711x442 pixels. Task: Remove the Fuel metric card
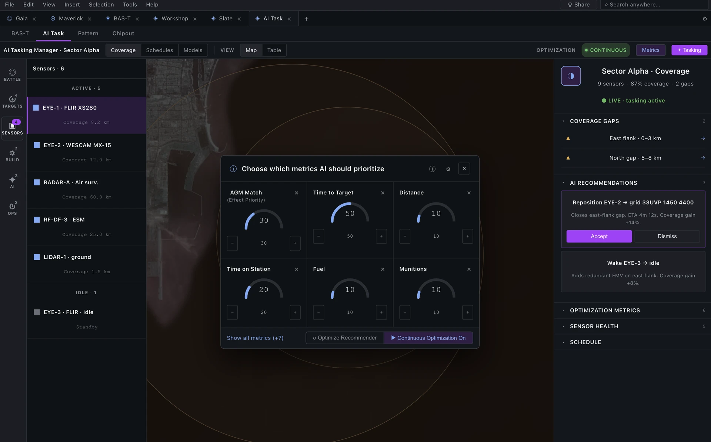(x=383, y=269)
